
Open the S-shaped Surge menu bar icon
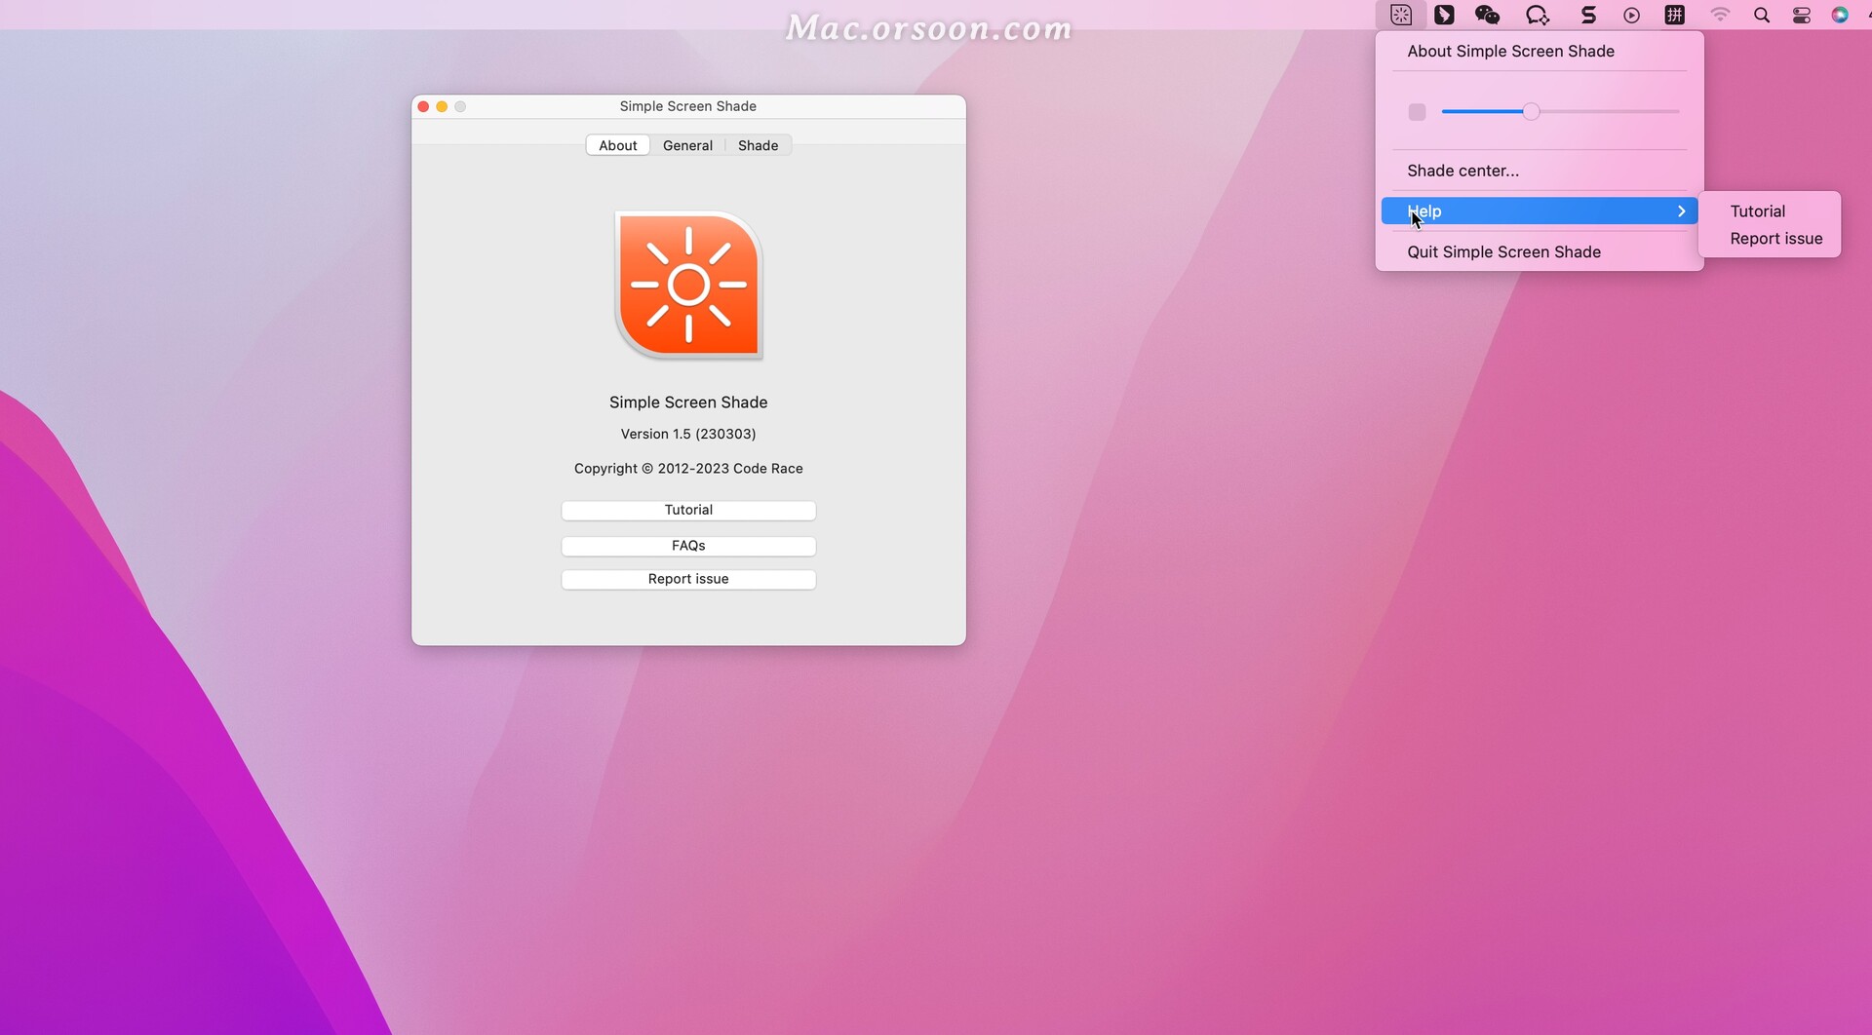(x=1587, y=15)
